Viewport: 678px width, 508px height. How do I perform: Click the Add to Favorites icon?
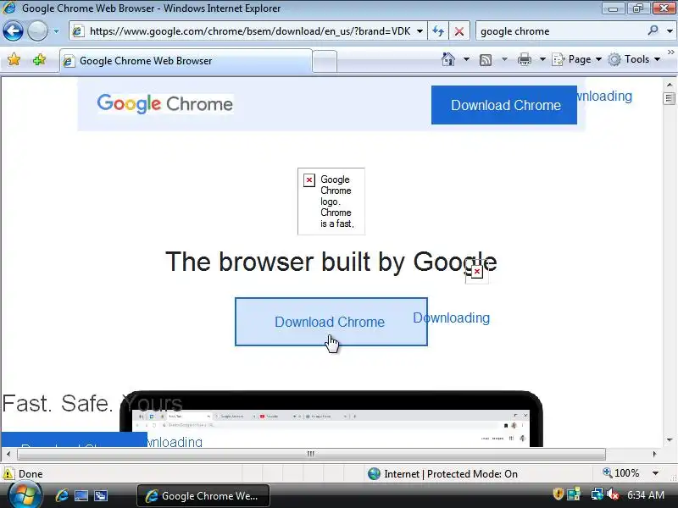click(x=39, y=59)
